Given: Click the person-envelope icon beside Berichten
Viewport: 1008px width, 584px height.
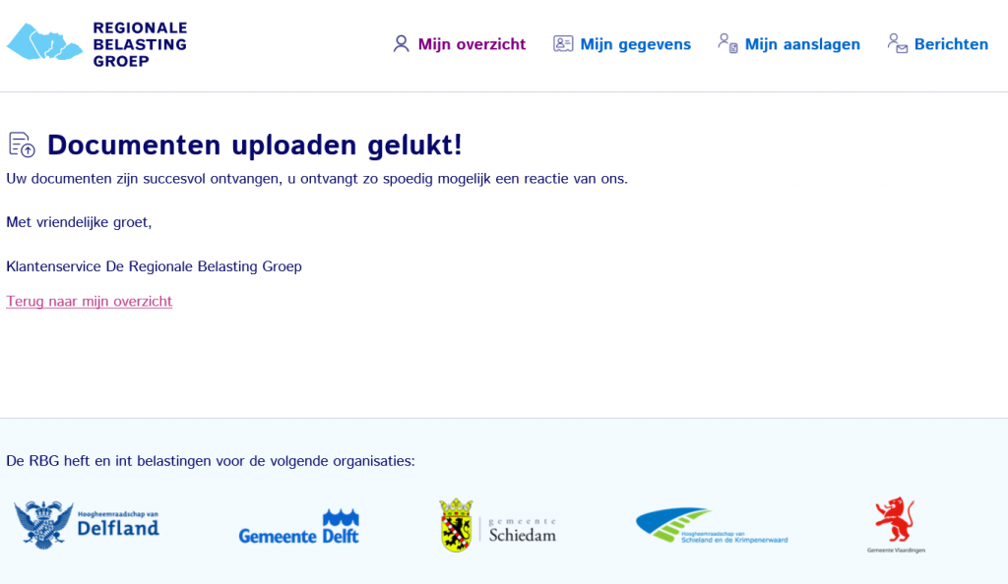Looking at the screenshot, I should tap(898, 43).
